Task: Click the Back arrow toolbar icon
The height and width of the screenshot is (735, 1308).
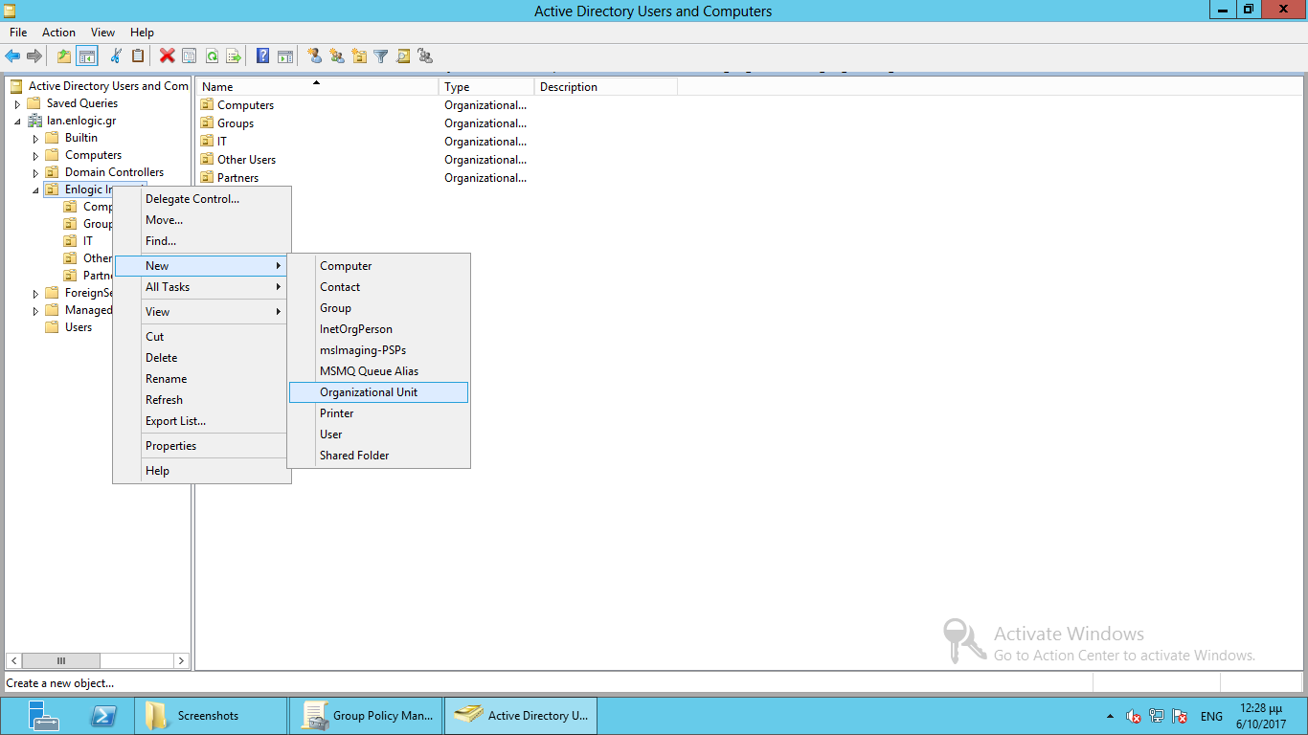Action: pos(12,56)
